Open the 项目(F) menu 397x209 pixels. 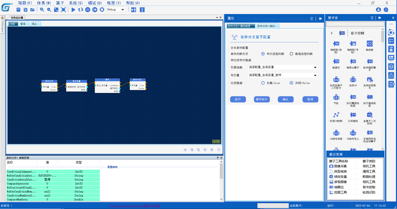[x=25, y=3]
